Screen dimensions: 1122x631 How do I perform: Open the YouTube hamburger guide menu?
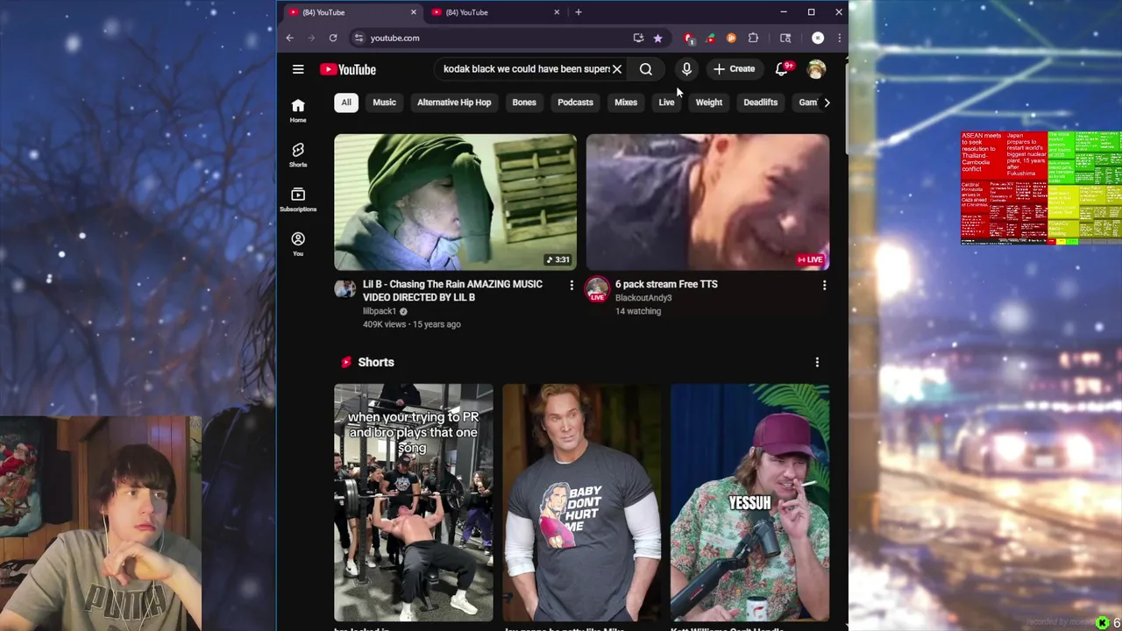[x=298, y=69]
